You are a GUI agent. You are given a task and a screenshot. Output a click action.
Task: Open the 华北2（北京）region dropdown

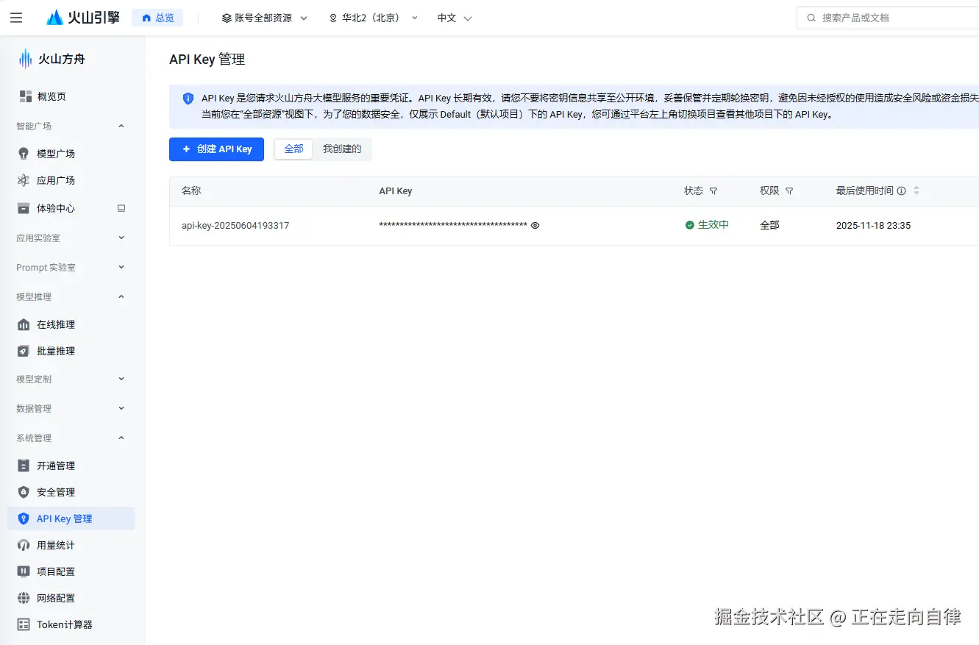(373, 18)
